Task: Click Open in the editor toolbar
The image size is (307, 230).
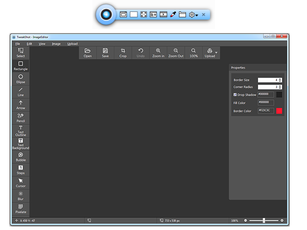Action: point(87,53)
